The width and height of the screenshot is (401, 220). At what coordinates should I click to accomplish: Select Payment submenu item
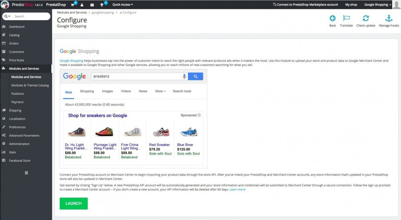(17, 102)
